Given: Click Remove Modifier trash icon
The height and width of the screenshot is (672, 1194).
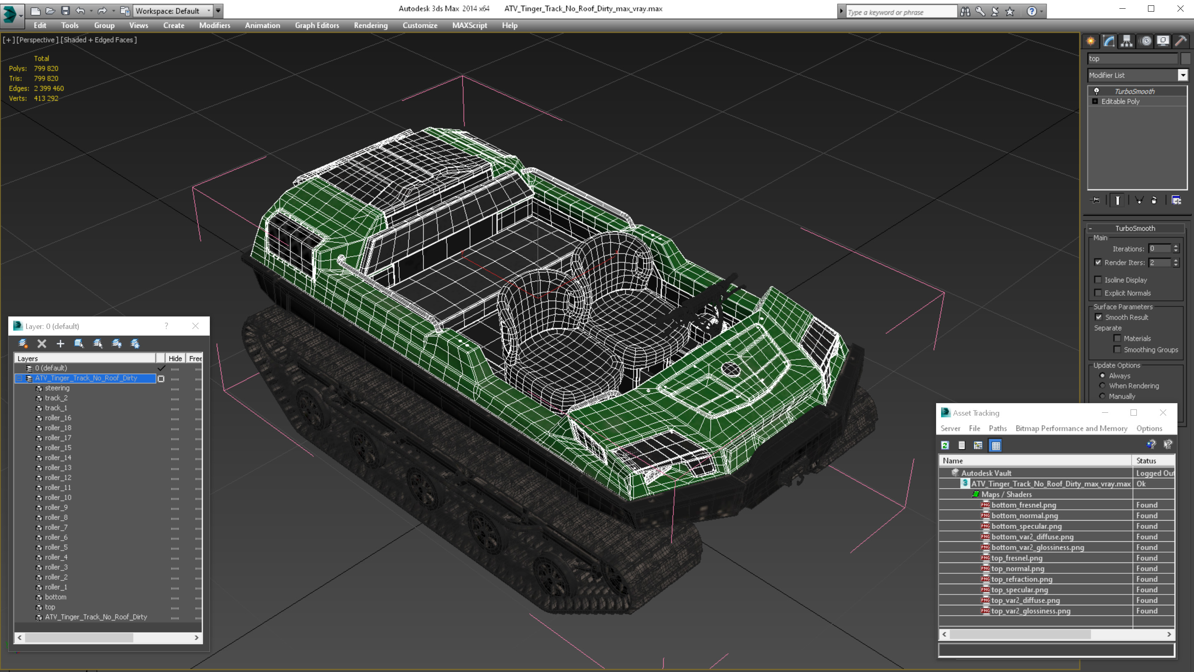Looking at the screenshot, I should click(1154, 200).
